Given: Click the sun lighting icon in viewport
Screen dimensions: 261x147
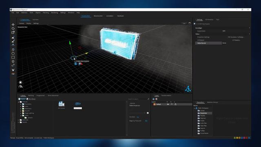Looking at the screenshot, I should coord(20,82).
